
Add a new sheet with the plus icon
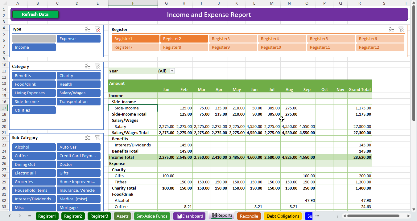[x=327, y=216]
